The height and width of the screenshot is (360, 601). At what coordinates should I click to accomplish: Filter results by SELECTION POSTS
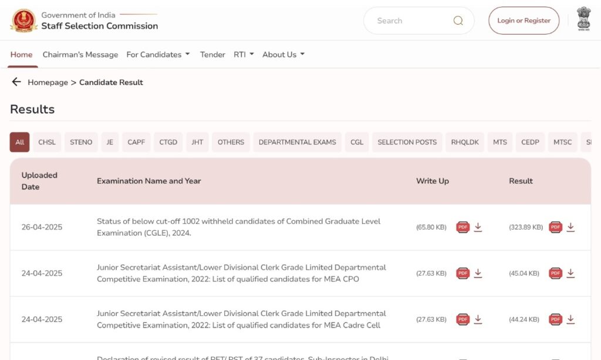(407, 142)
